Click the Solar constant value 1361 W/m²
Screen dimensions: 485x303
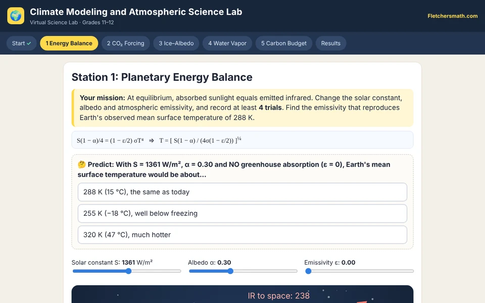coord(137,263)
